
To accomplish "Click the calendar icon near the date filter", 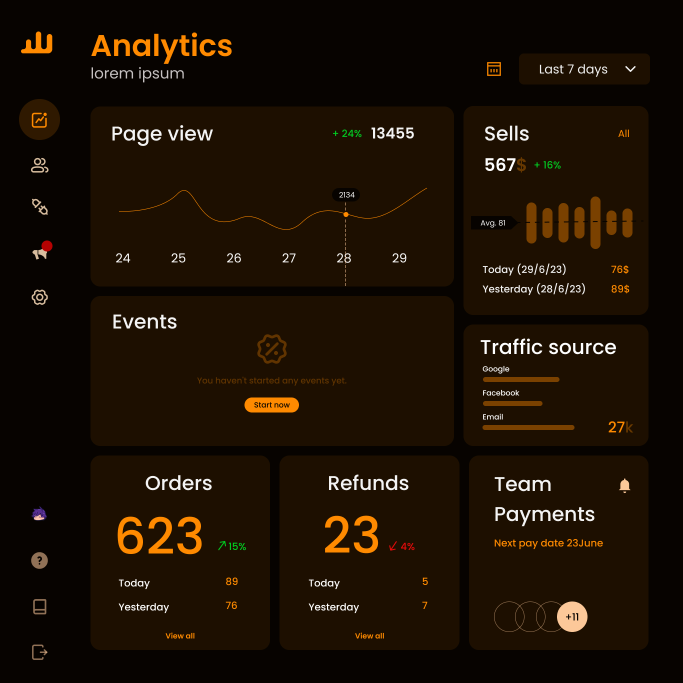I will (494, 69).
